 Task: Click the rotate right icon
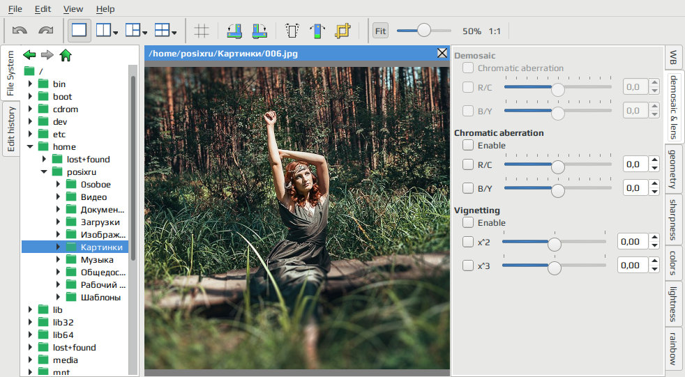coord(259,31)
